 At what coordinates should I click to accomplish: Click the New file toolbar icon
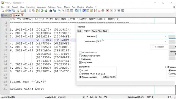point(3,11)
